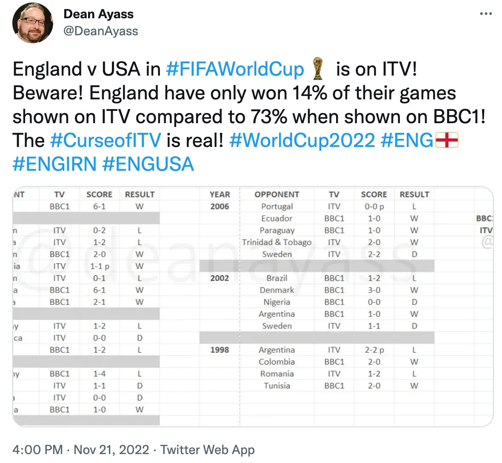Click the #ENG hashtag
The height and width of the screenshot is (463, 502).
coord(407,140)
